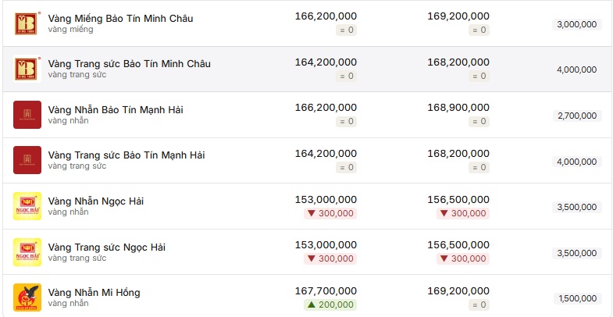
Task: Click the logo next to Vàng Trang sức Bảo Tín Minh Châu
Action: pos(27,69)
